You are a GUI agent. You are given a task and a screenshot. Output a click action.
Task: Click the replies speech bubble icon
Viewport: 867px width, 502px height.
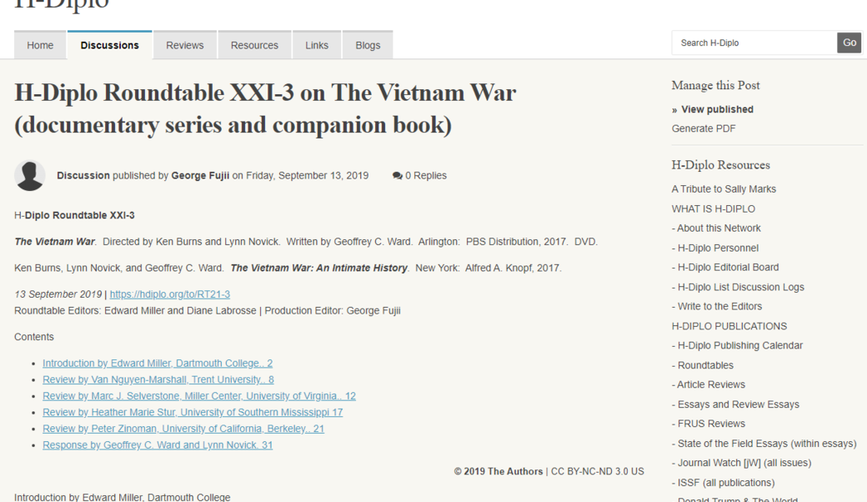(397, 176)
